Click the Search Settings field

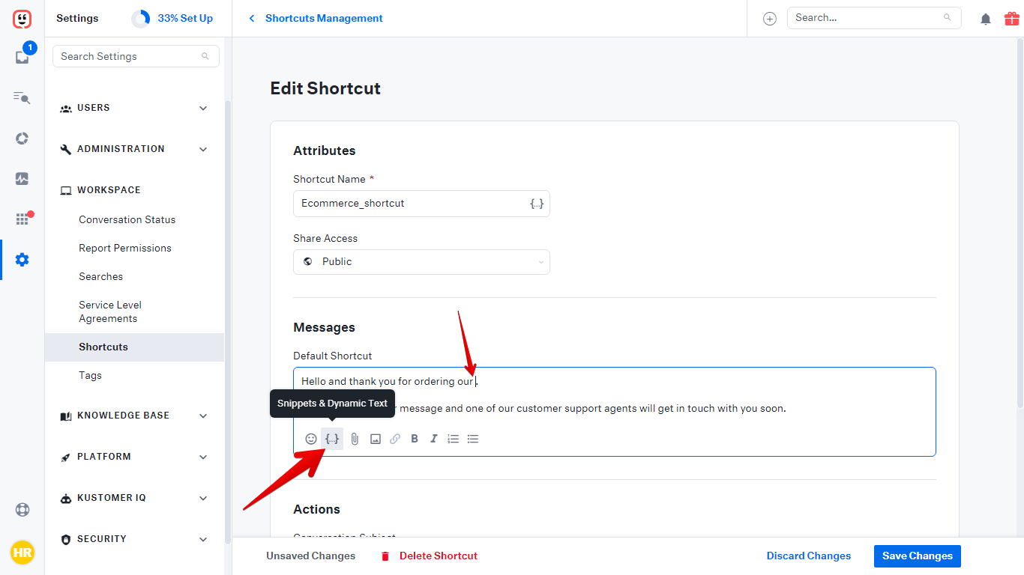136,56
